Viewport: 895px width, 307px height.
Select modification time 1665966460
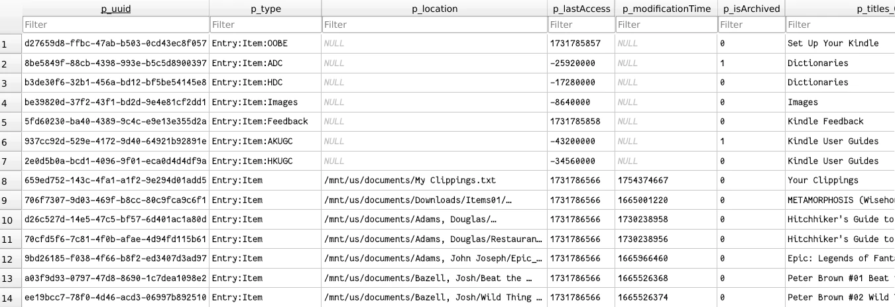point(666,259)
